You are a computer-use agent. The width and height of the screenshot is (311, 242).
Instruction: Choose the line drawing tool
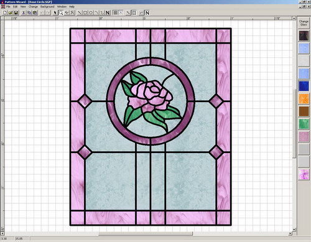click(80, 13)
